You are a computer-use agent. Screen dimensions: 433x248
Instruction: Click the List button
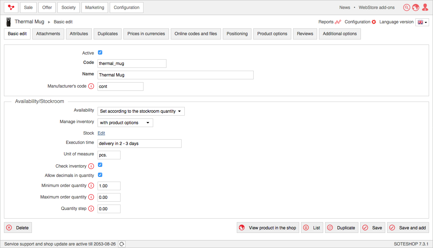tap(312, 228)
